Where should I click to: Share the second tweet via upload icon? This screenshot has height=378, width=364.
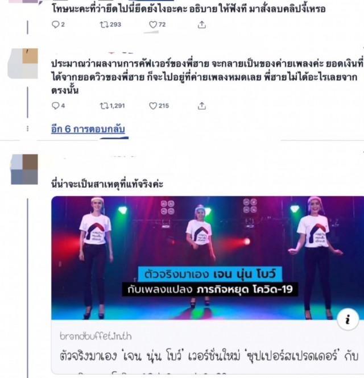pos(202,106)
